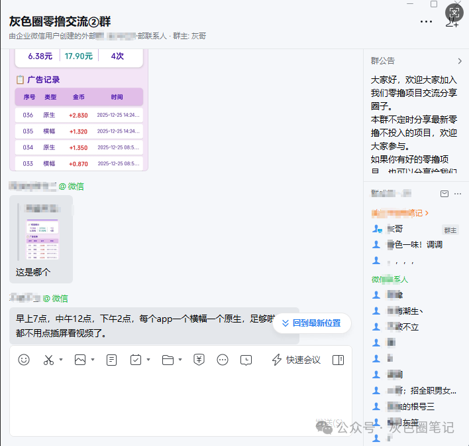
Task: Click the add member icon
Action: 452,22
